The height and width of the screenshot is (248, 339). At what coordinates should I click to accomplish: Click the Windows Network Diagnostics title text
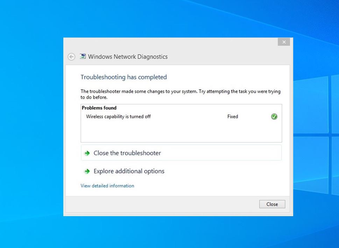pos(128,57)
